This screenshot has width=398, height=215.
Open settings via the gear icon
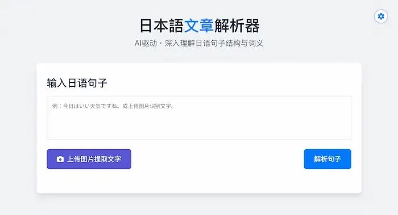[x=381, y=16]
